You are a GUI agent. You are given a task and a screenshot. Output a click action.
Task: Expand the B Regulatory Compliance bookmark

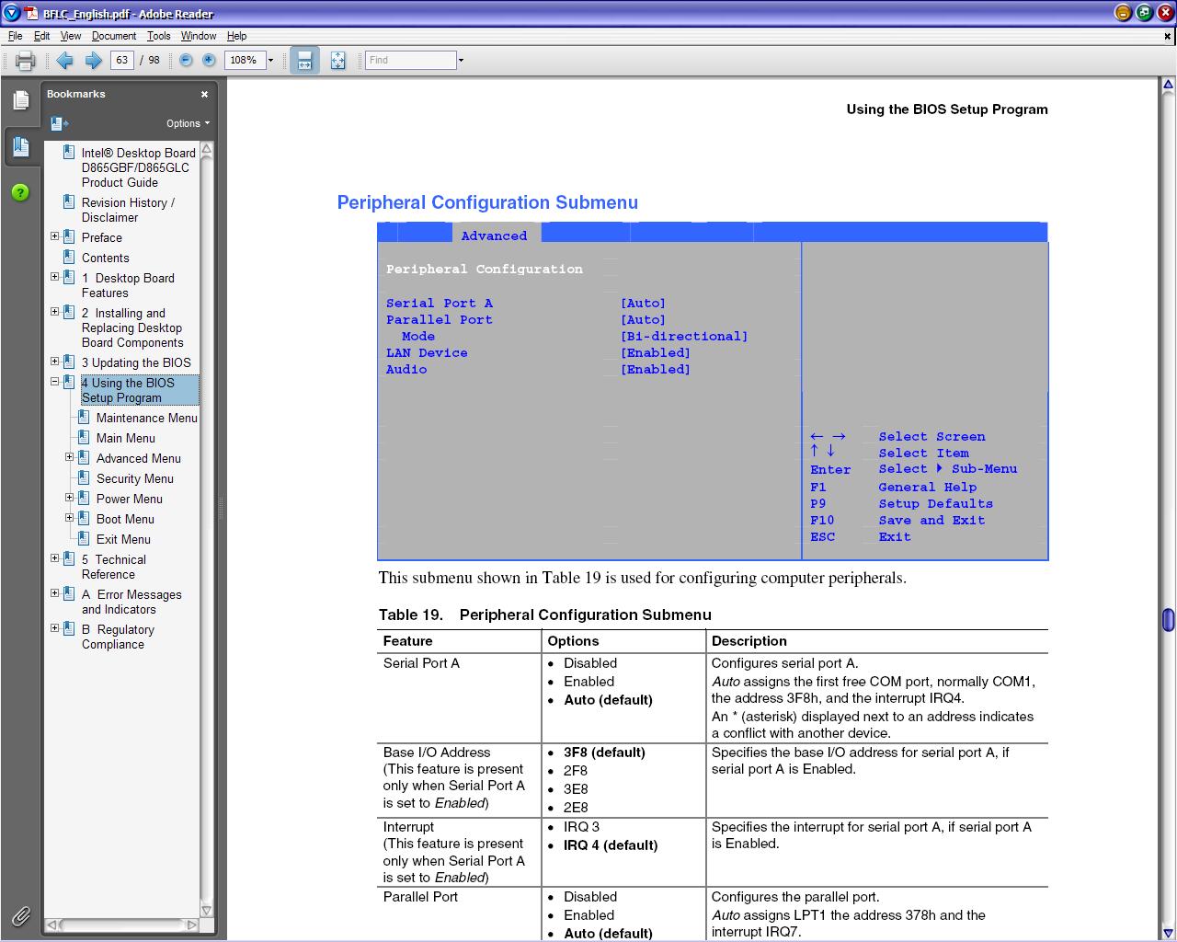click(54, 628)
